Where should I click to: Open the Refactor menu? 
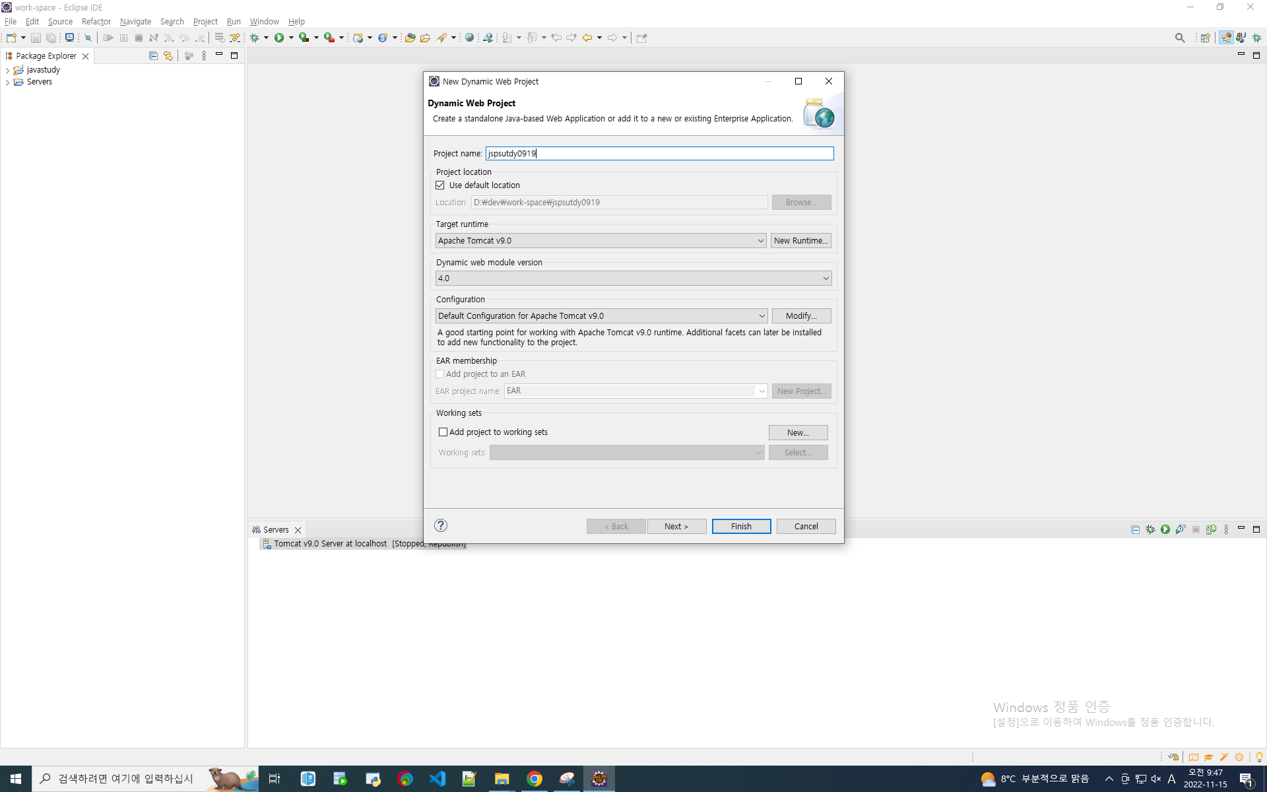96,22
